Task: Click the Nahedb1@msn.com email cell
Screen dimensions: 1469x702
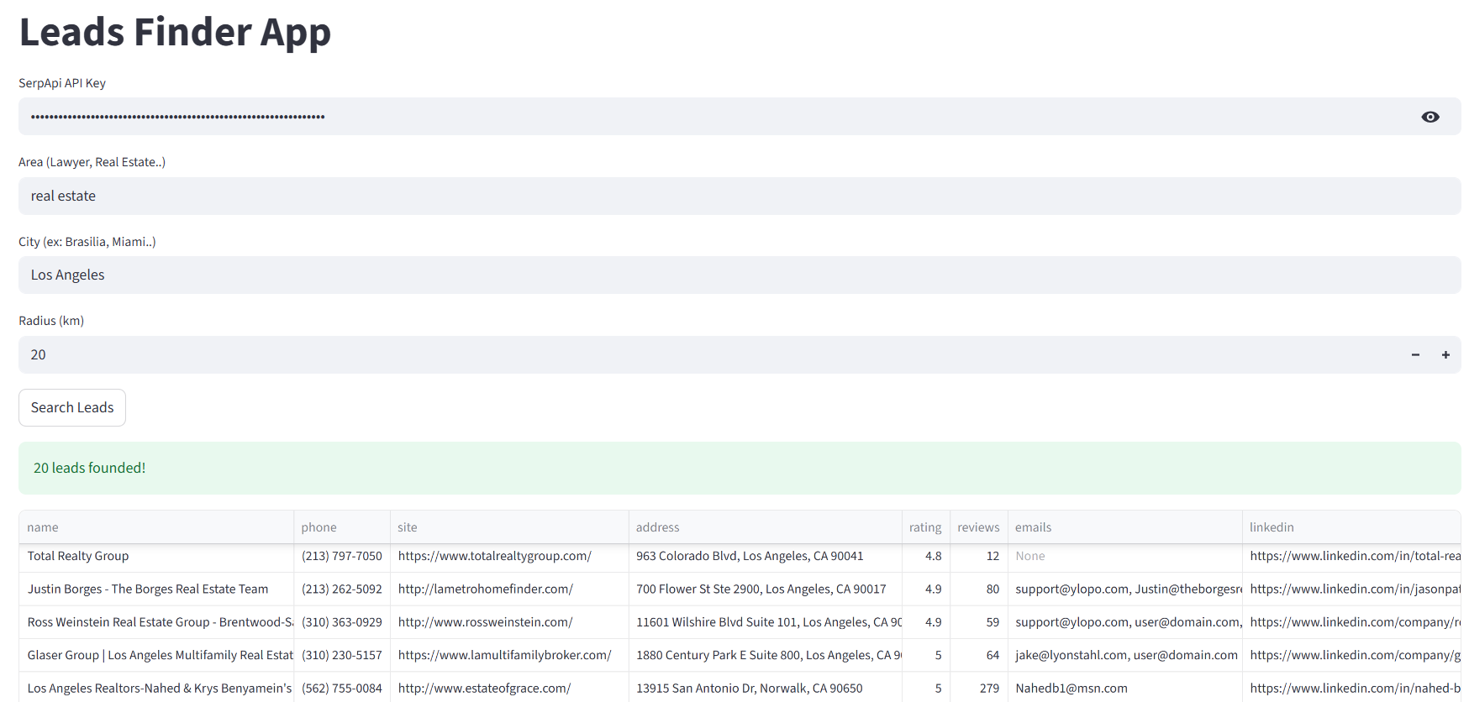Action: click(1124, 688)
